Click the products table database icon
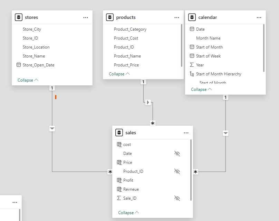The height and width of the screenshot is (221, 279). (110, 18)
